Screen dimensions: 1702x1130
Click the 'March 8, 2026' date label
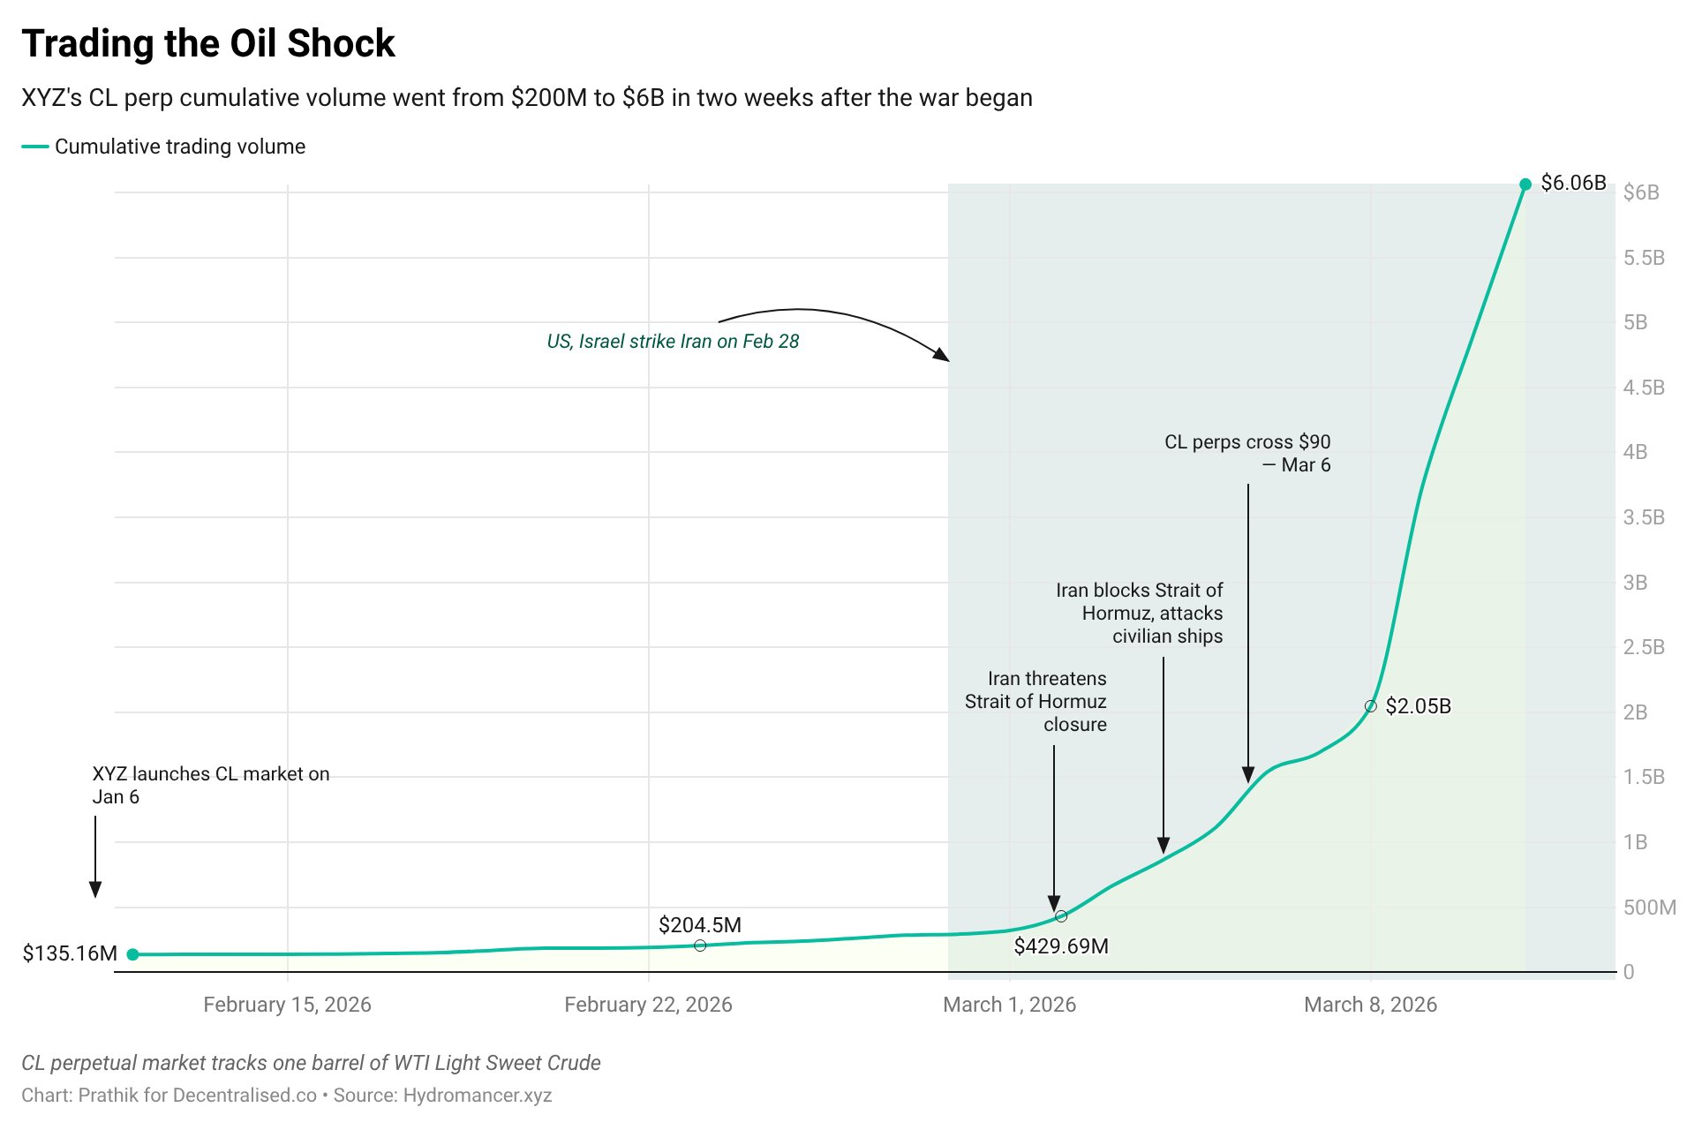click(1370, 1005)
